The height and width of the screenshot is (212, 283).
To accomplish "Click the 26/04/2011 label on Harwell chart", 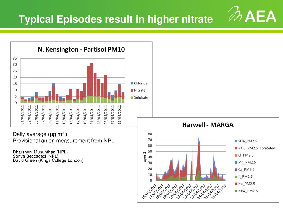I will 219,192.
